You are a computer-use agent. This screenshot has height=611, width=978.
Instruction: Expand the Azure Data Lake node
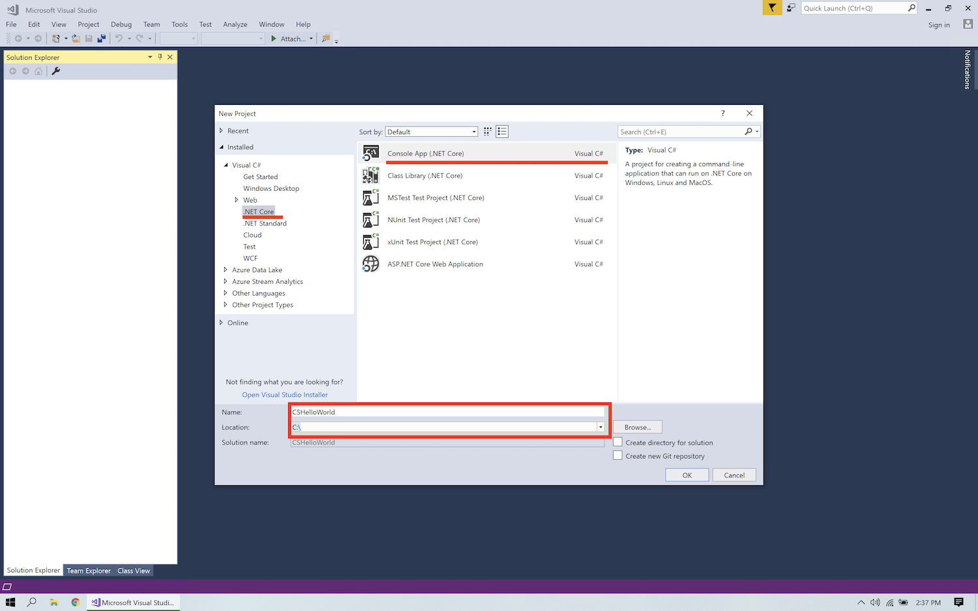[226, 270]
